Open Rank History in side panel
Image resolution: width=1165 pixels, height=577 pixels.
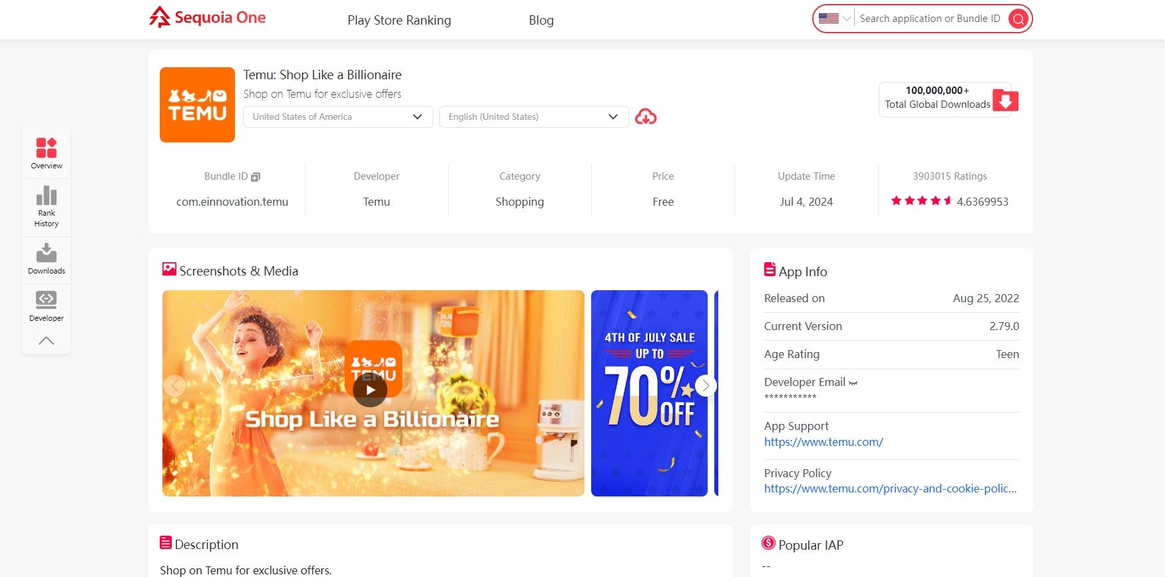click(47, 206)
